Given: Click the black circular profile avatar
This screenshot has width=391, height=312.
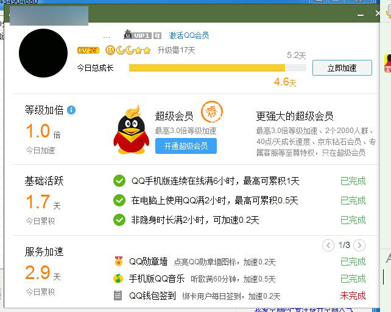Looking at the screenshot, I should tap(43, 53).
